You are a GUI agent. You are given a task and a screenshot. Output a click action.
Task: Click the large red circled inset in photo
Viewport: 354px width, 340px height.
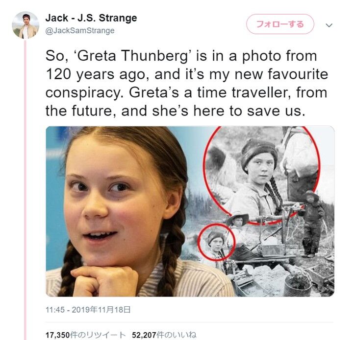pyautogui.click(x=261, y=175)
